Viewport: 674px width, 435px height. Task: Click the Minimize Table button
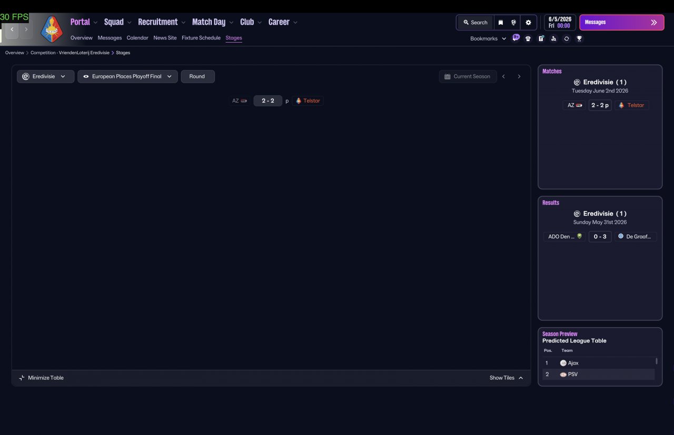pos(41,378)
